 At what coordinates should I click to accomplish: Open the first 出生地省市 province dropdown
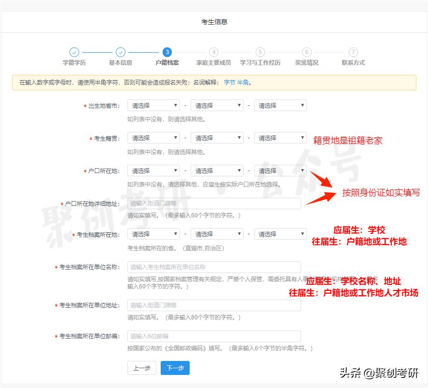153,105
